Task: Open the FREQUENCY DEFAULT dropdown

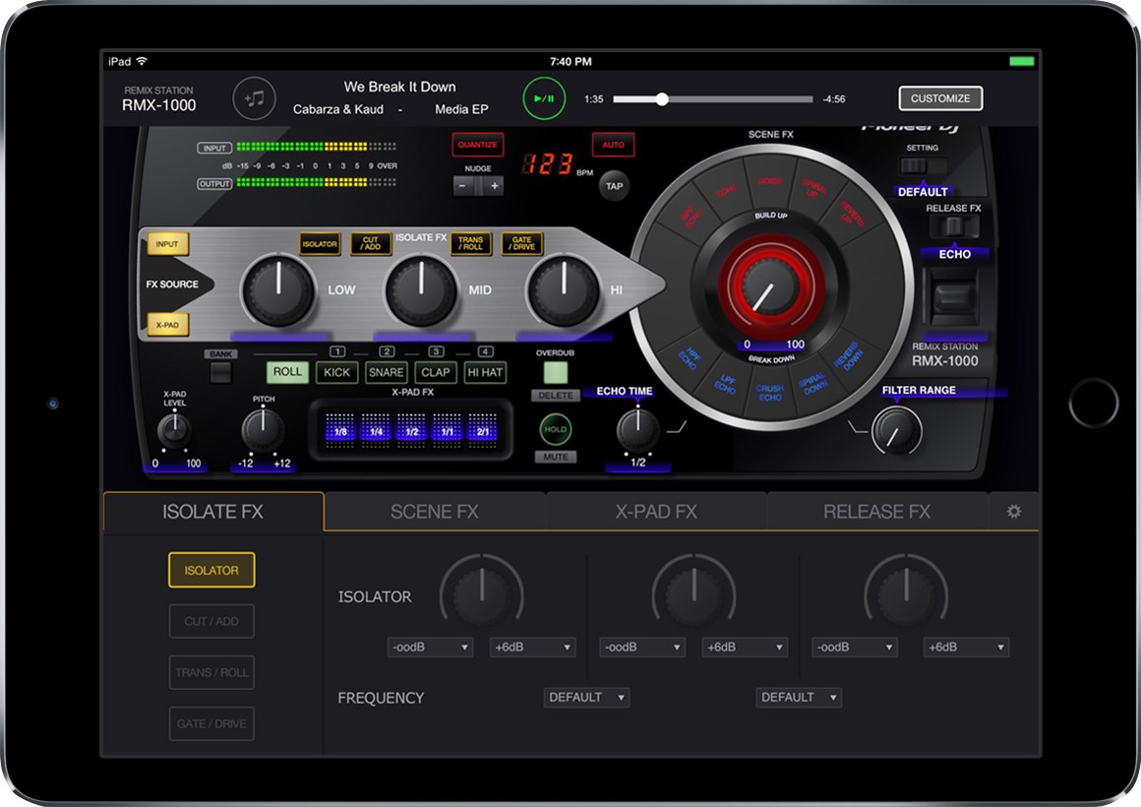Action: click(586, 697)
